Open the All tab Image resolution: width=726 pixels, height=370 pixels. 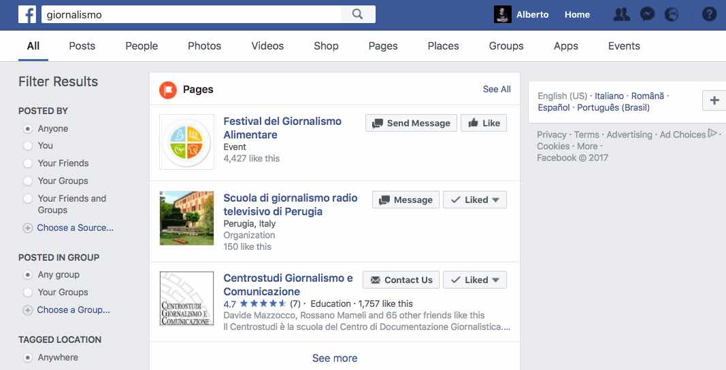point(33,45)
